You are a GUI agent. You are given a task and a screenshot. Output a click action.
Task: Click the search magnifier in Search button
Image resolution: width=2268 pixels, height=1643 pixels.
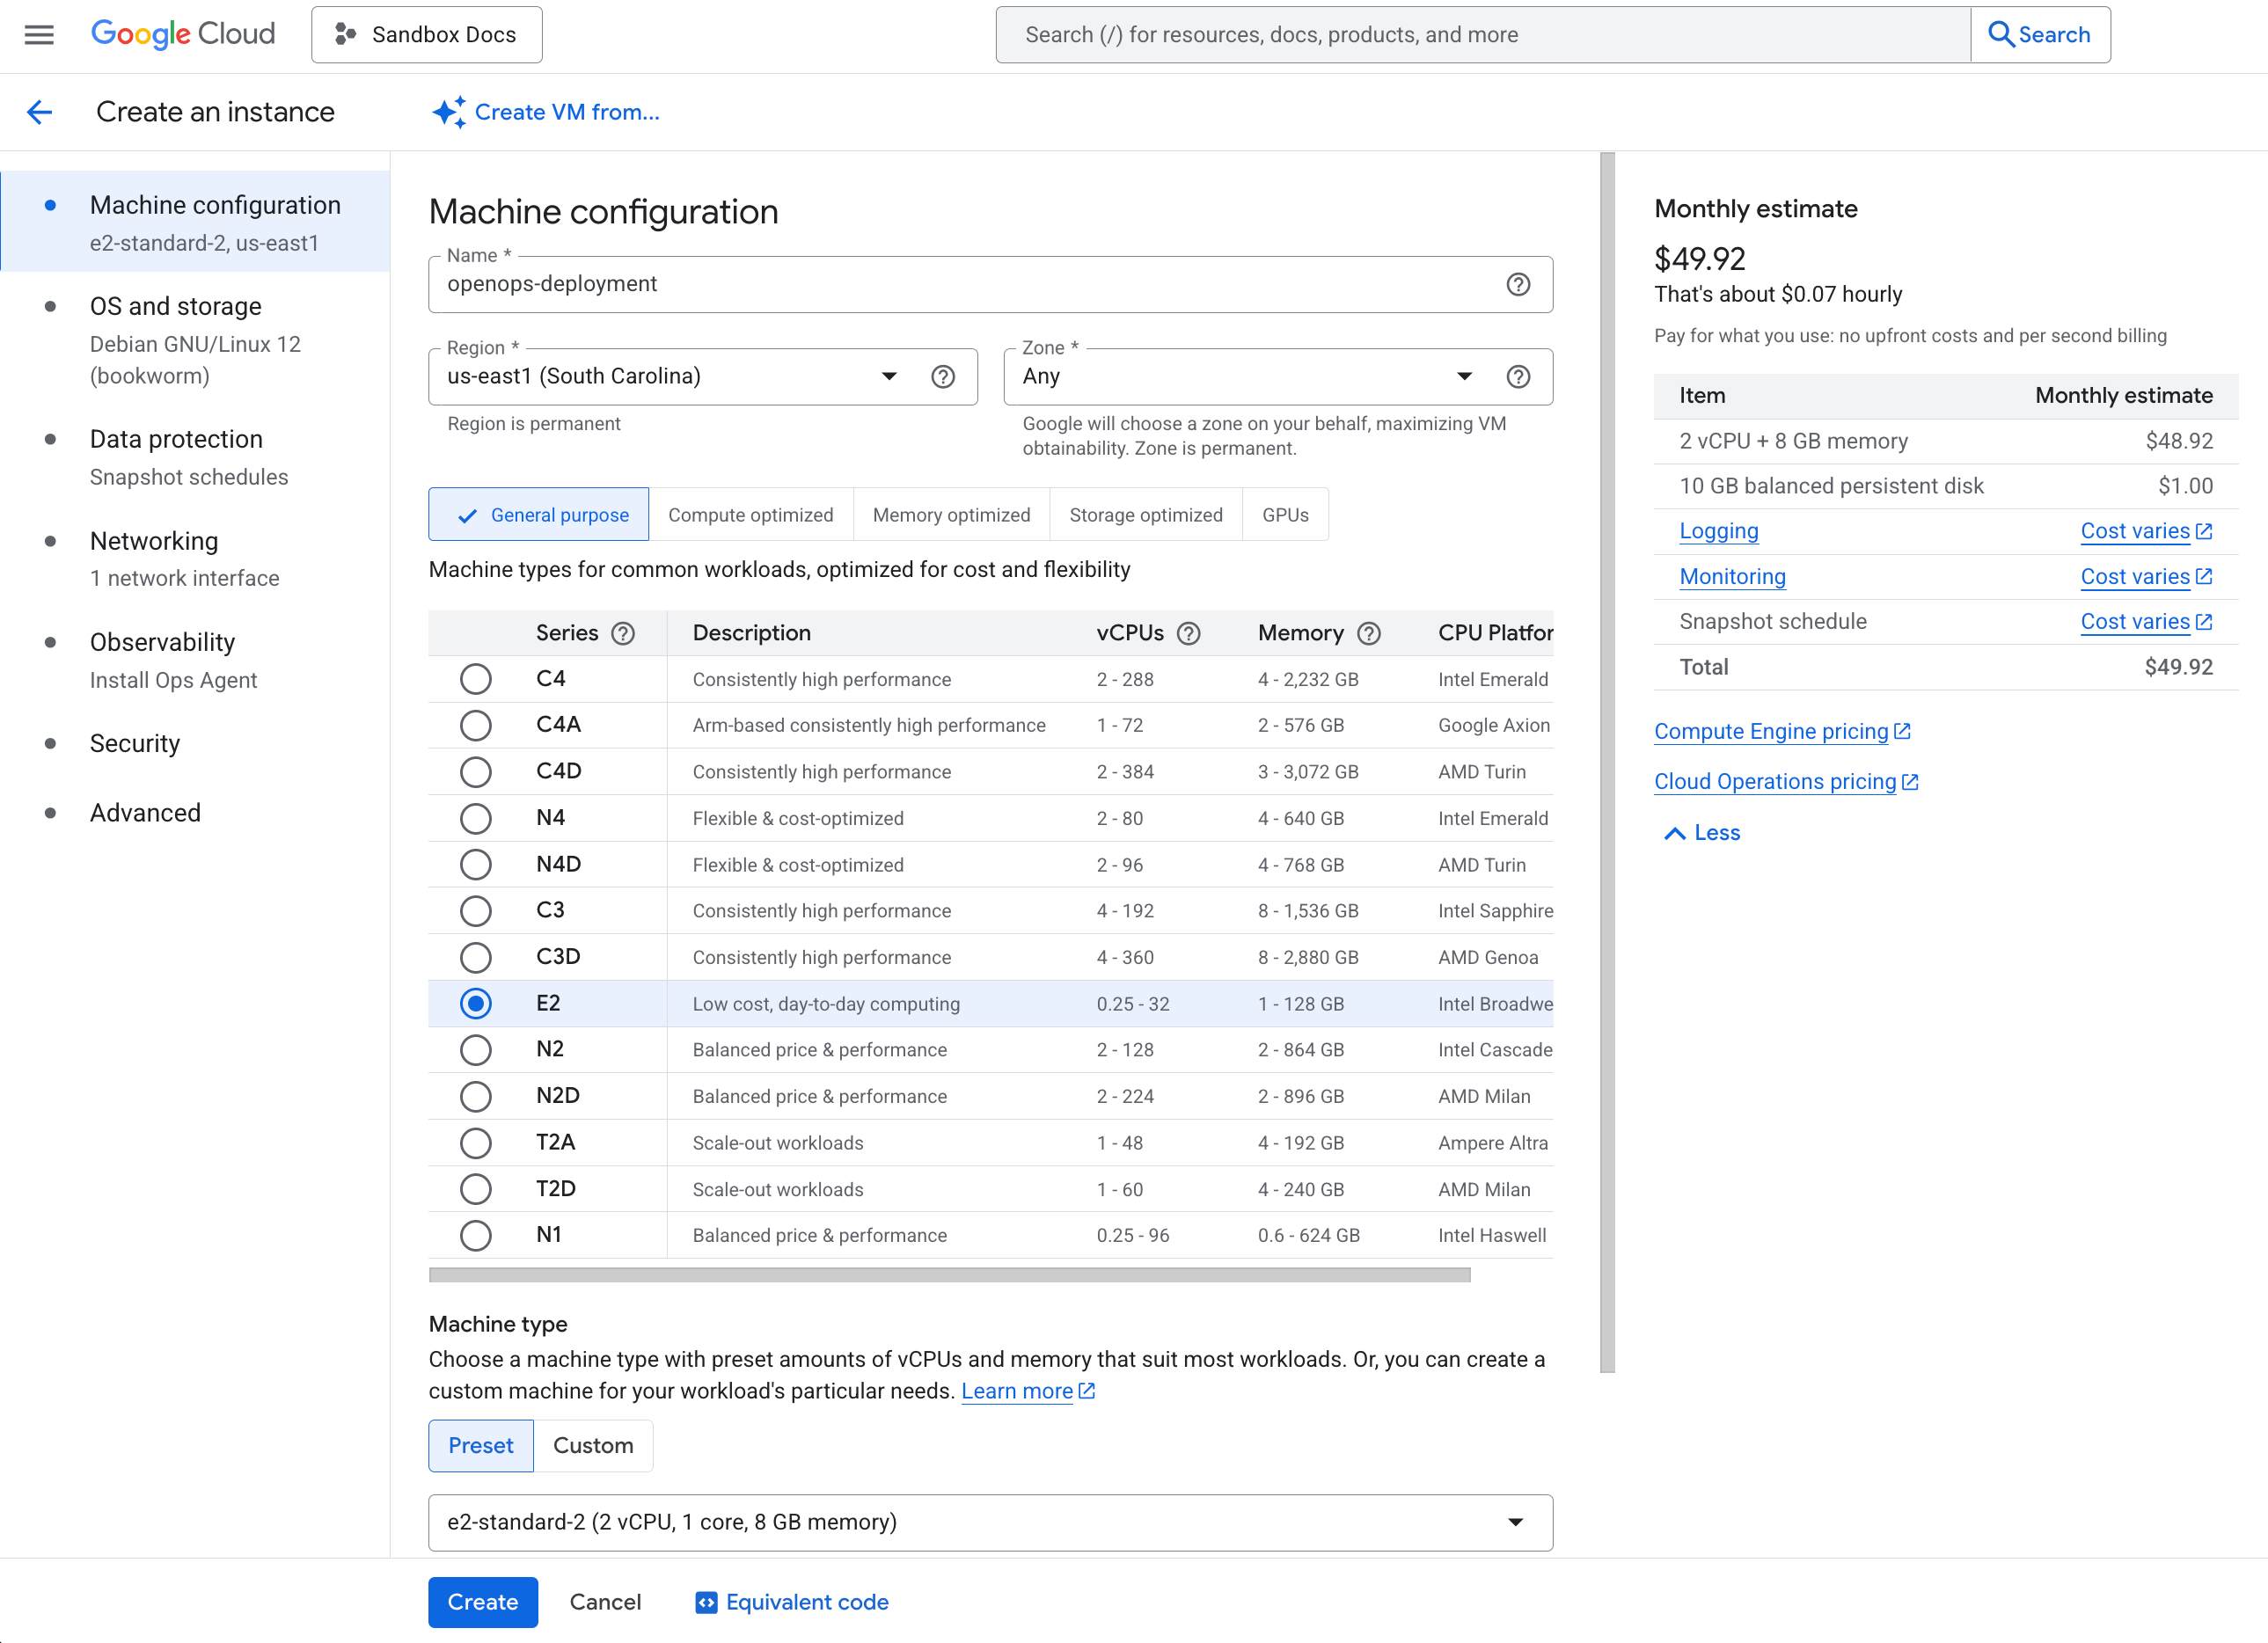click(x=2001, y=34)
